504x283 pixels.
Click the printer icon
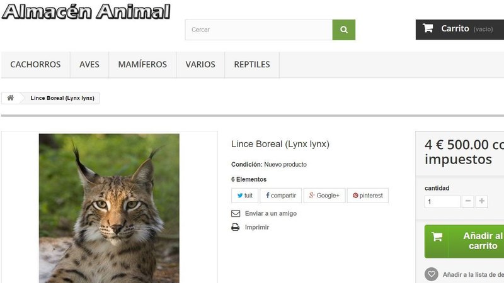[x=236, y=227]
